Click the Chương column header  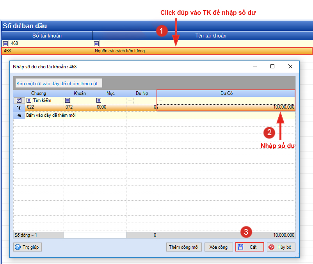(39, 93)
